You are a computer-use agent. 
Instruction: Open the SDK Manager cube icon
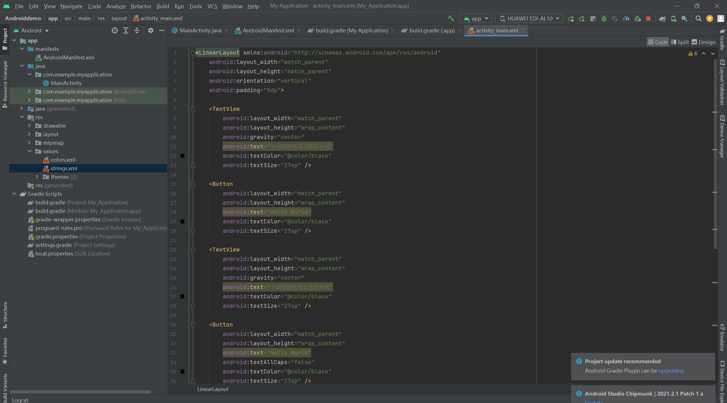684,18
